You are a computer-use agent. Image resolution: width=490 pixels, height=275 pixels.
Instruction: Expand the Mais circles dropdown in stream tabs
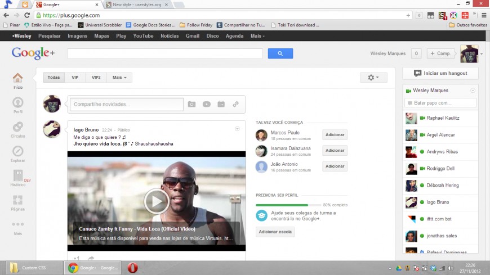tap(119, 78)
